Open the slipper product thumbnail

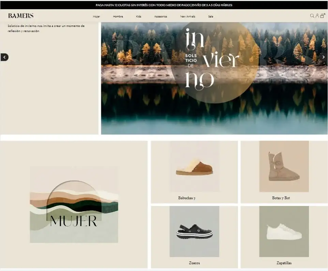[195, 166]
